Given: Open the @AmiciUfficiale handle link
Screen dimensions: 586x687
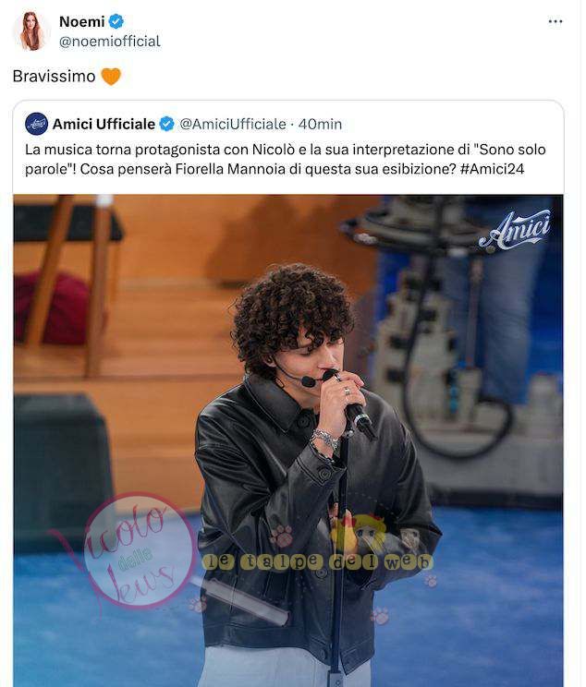Looking at the screenshot, I should [x=233, y=125].
